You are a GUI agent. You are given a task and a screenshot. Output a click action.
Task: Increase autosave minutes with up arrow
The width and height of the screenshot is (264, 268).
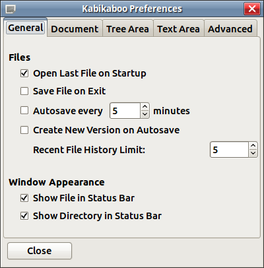point(145,107)
